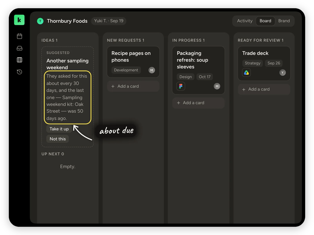Open Figma attachment on Packaging refresh card
The image size is (314, 235).
point(181,86)
